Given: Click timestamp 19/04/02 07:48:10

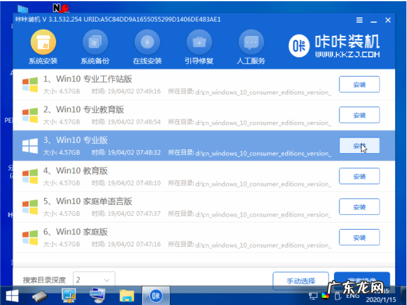Looking at the screenshot, I should (x=134, y=183).
